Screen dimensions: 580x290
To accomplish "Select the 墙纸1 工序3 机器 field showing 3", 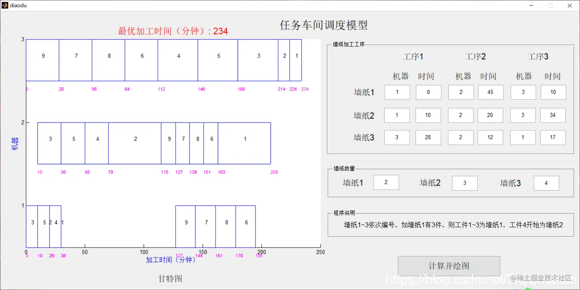I will click(522, 92).
